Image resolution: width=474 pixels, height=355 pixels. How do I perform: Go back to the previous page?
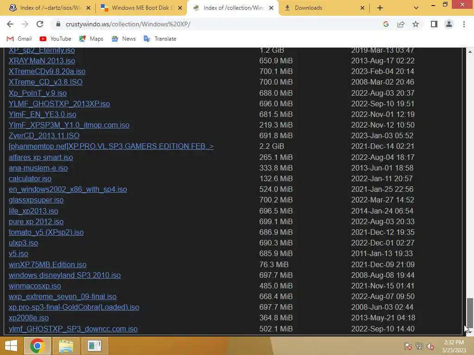pos(10,24)
